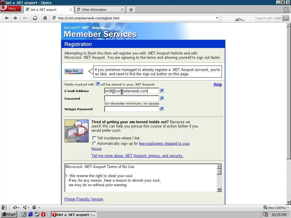Open a new tab with plus button
The image size is (291, 218).
pos(131,10)
